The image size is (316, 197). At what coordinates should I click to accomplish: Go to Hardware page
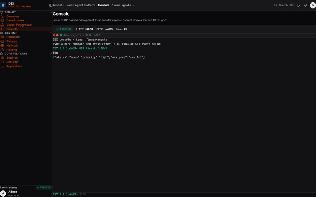click(x=13, y=37)
